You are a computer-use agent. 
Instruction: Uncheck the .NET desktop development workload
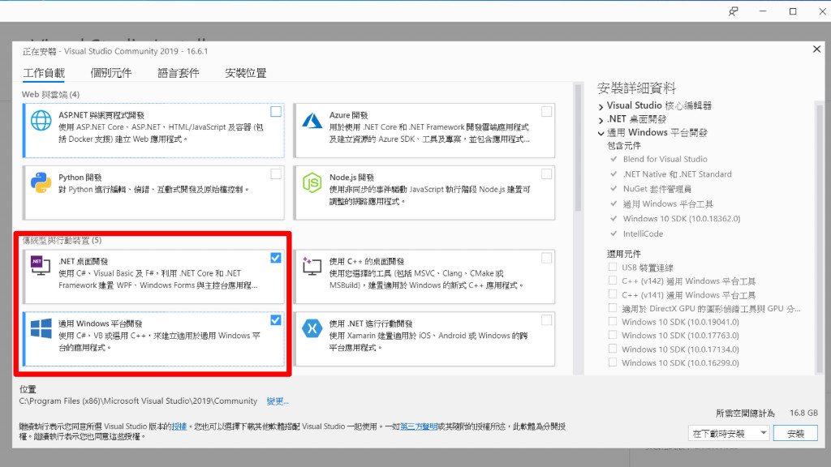276,258
